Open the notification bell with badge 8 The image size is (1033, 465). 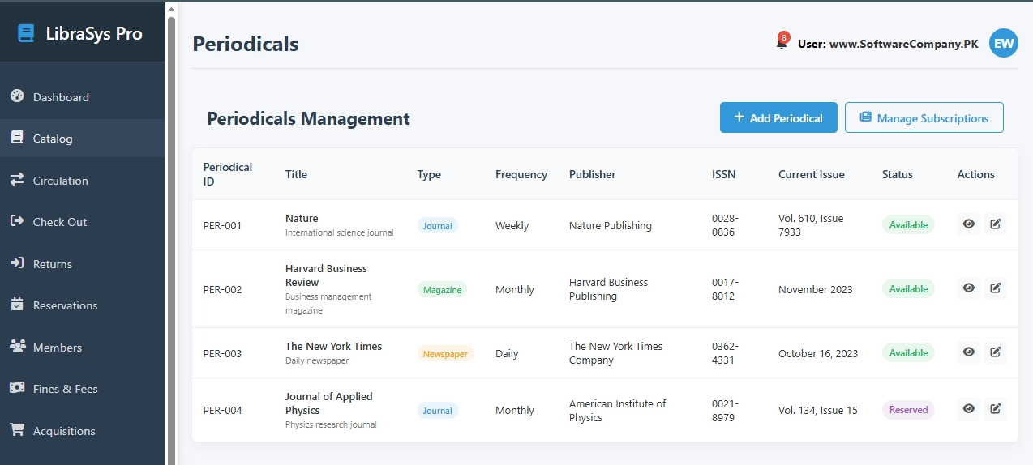[x=782, y=43]
